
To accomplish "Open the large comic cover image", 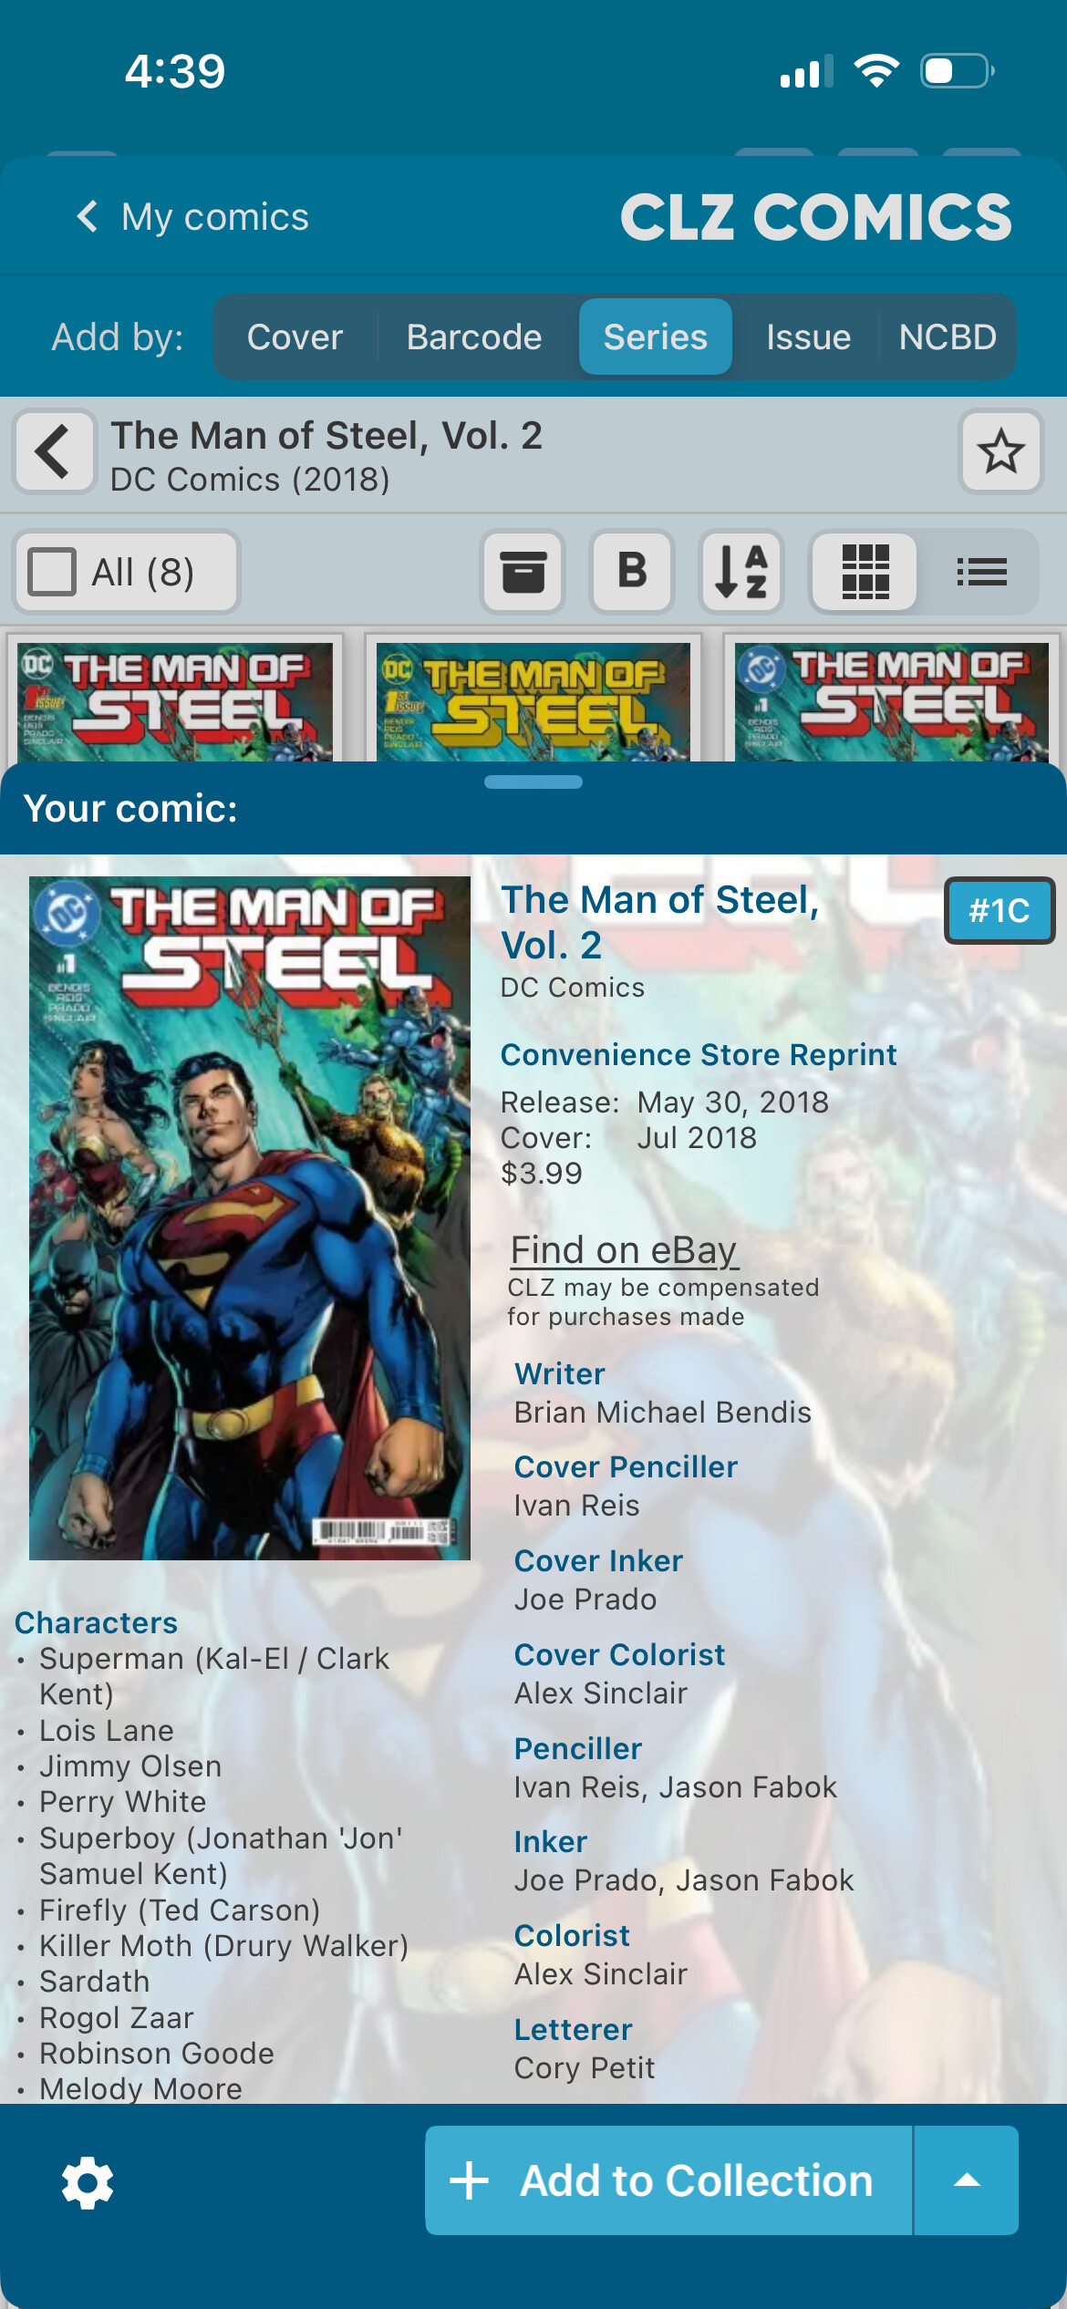I will point(250,1217).
